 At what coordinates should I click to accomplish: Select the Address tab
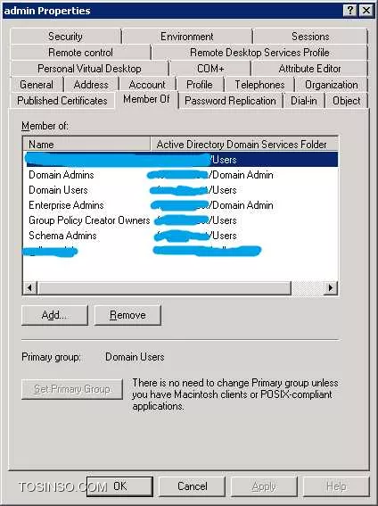pyautogui.click(x=91, y=85)
